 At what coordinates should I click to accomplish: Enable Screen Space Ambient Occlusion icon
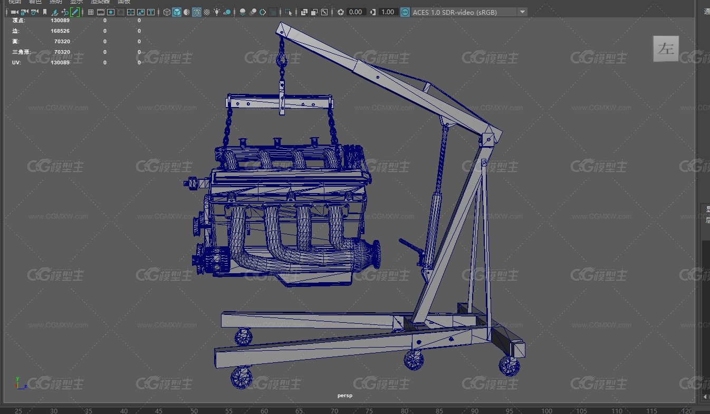click(243, 12)
